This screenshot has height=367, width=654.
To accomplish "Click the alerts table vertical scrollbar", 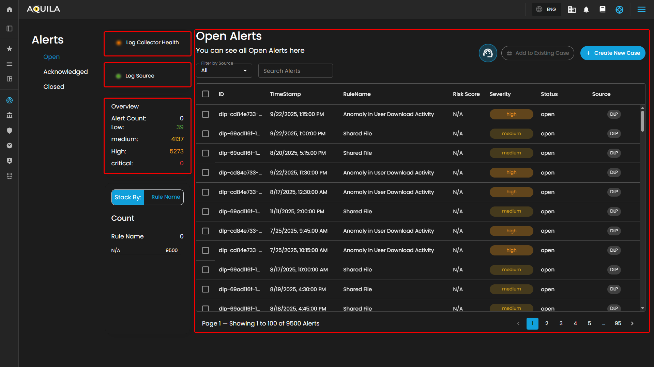I will pos(642,121).
